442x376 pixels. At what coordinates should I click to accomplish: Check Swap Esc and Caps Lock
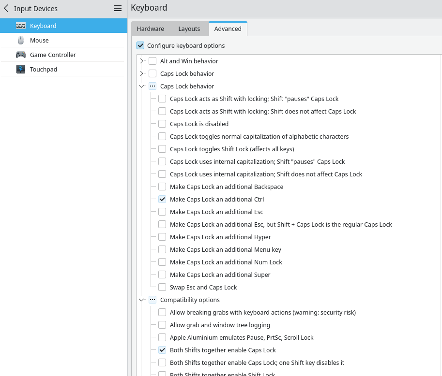click(162, 287)
